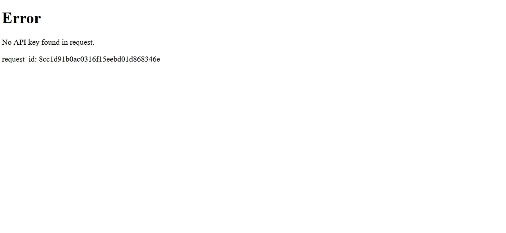Viewport: 506px width, 233px height.
Task: Click the word 'No' starting the message
Action: pos(7,42)
